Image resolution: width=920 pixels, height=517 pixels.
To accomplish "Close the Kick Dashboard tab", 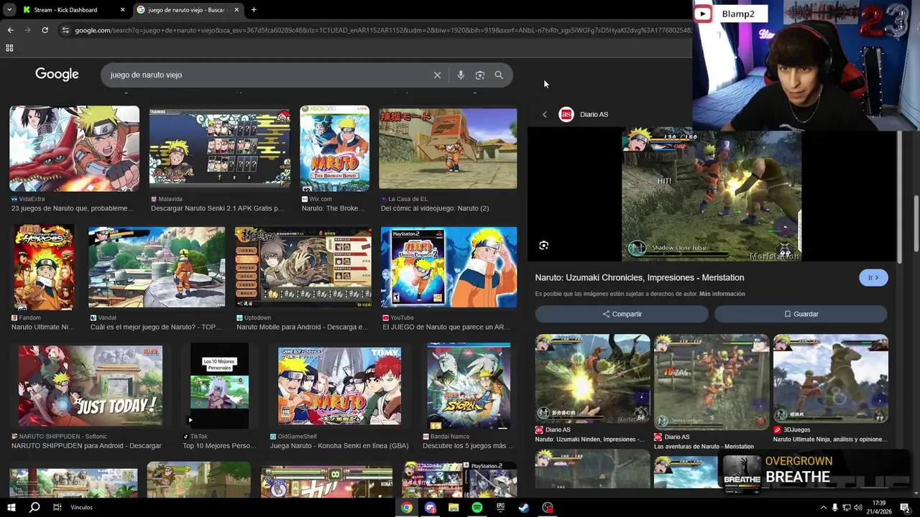I will coord(122,10).
